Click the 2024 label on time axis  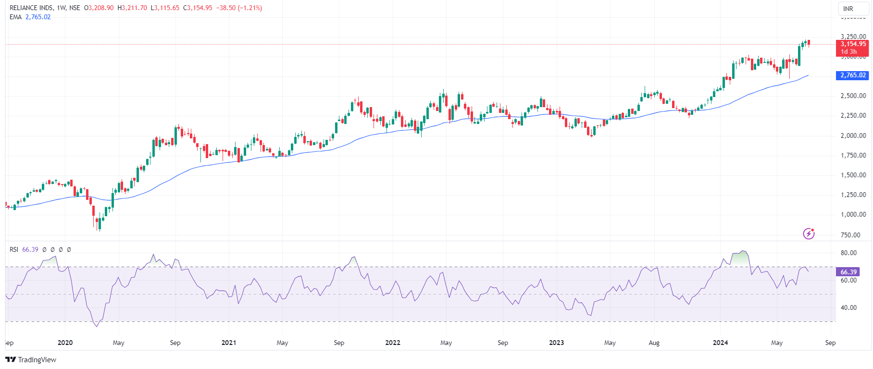tap(720, 343)
